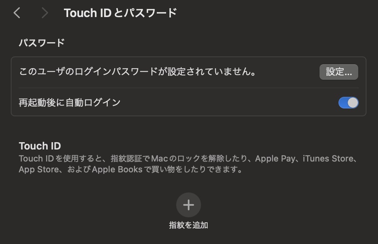Click the separator line between password rows
378x244 pixels.
coord(189,88)
